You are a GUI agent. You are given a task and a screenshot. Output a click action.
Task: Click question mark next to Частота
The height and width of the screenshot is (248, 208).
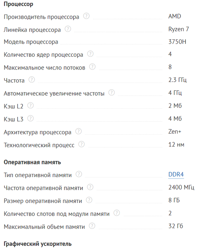[32, 80]
